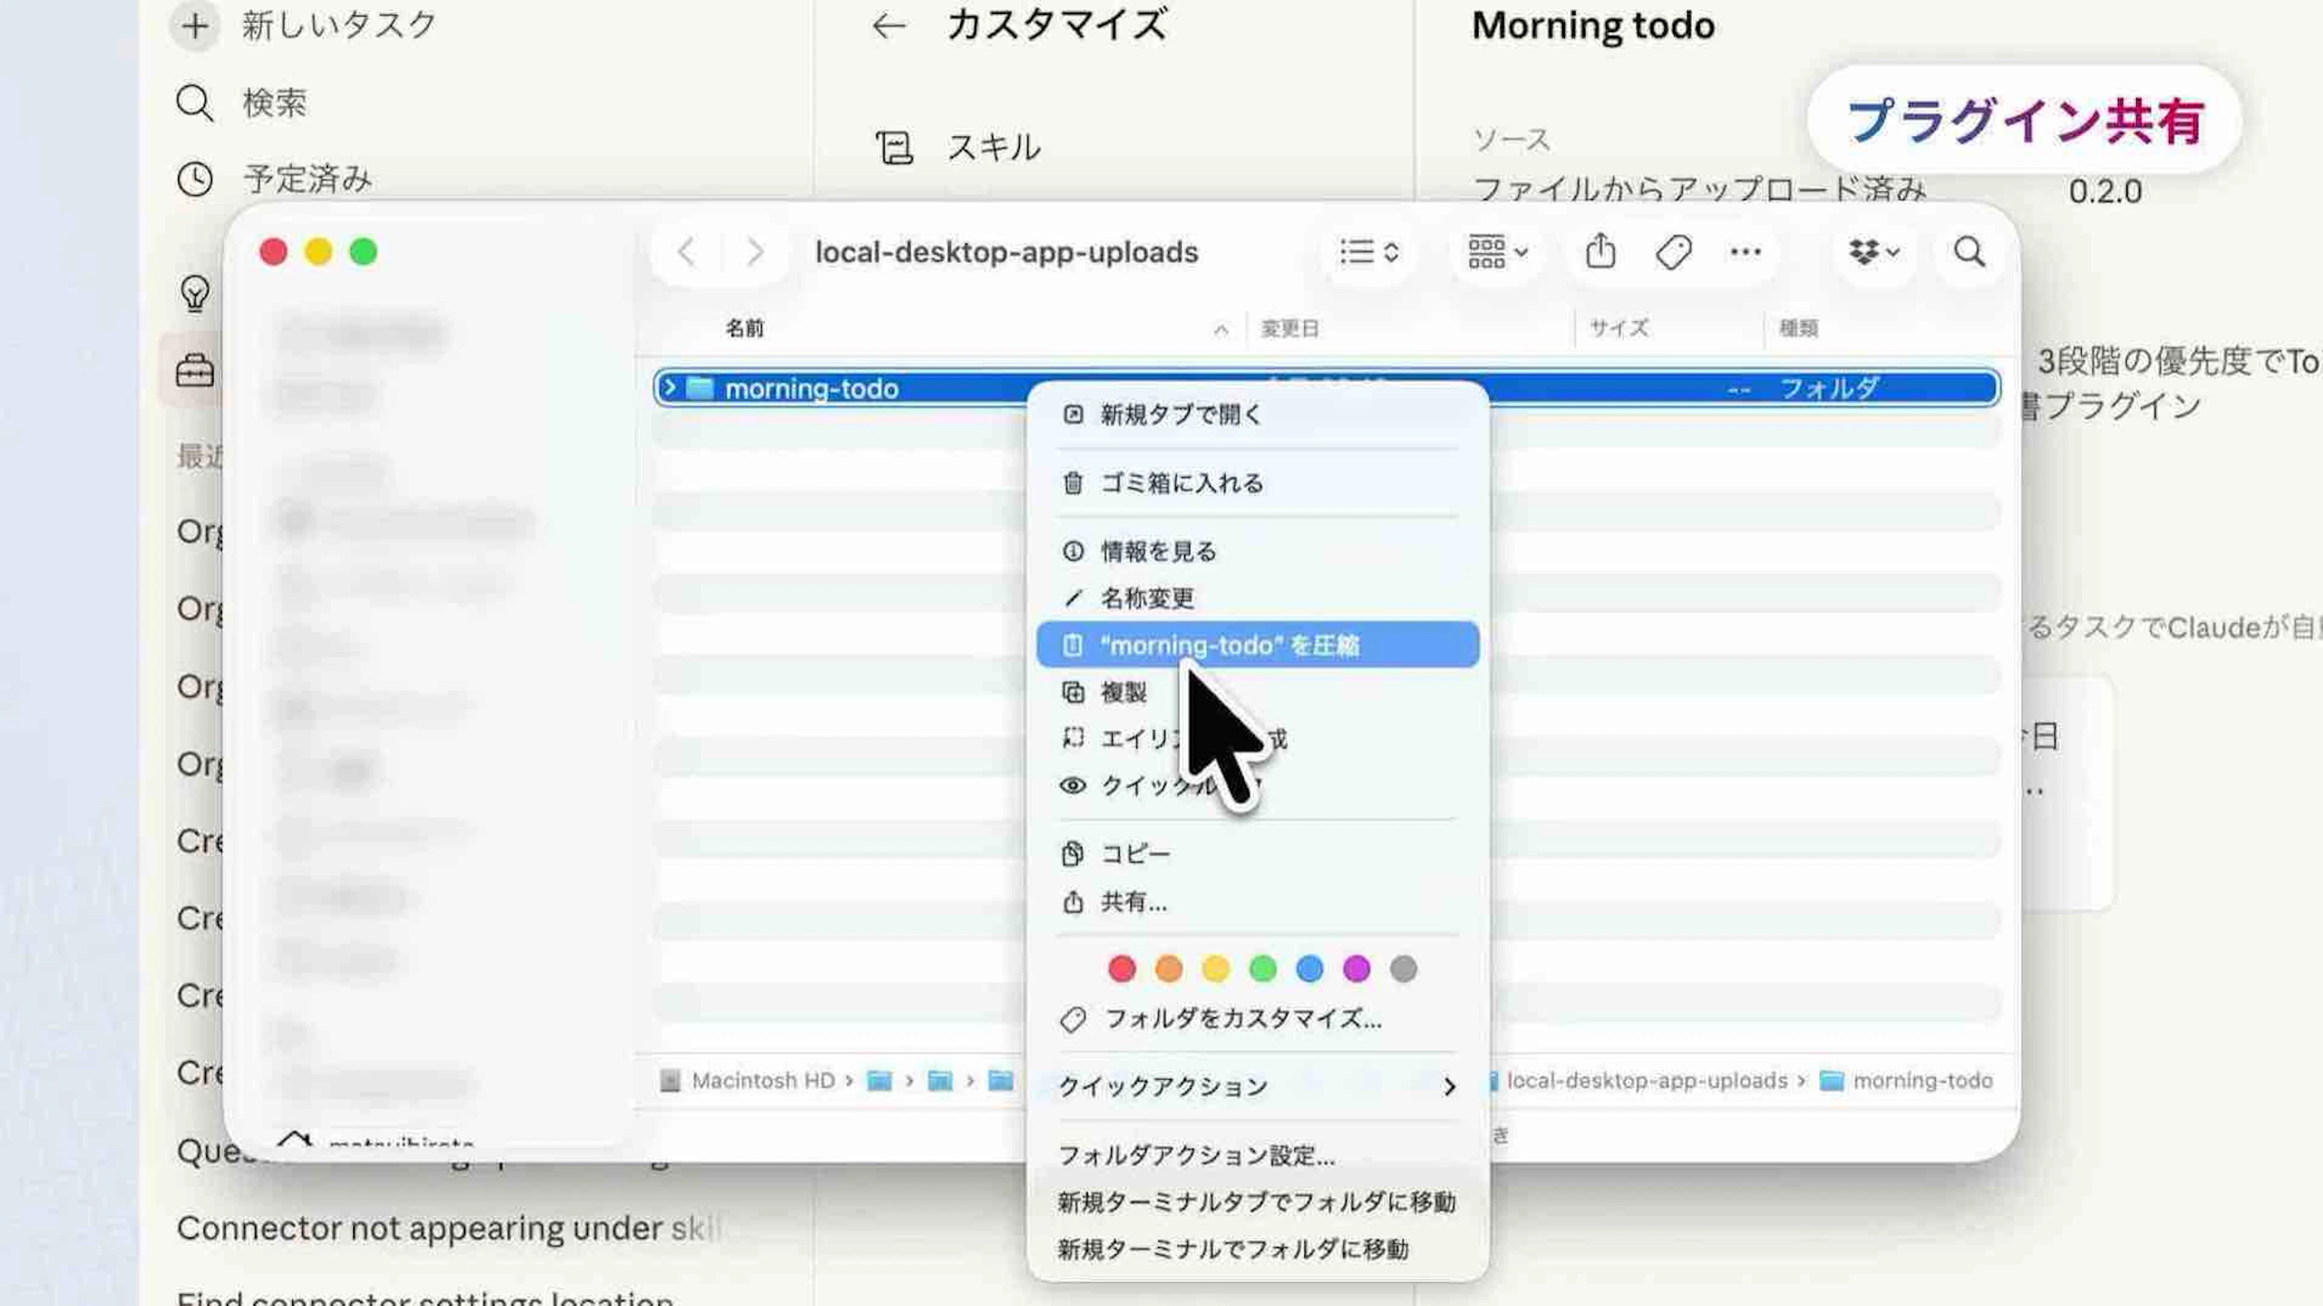Sort by the 名前 column header
The height and width of the screenshot is (1306, 2323).
745,328
